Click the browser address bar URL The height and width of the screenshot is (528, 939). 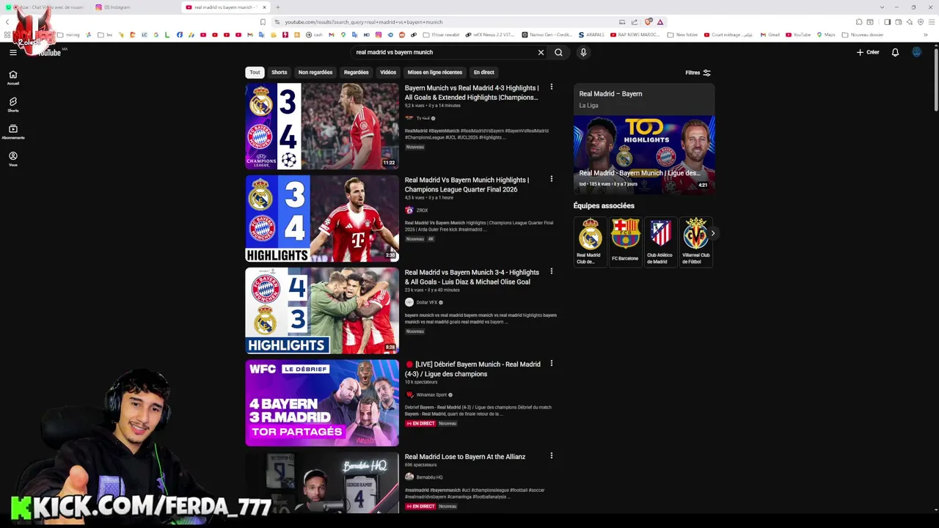click(x=363, y=22)
